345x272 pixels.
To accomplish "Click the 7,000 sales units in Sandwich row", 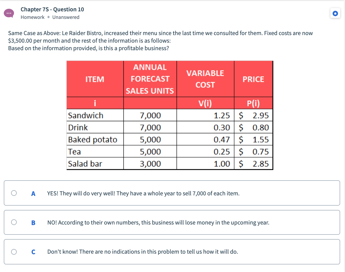I will point(150,115).
